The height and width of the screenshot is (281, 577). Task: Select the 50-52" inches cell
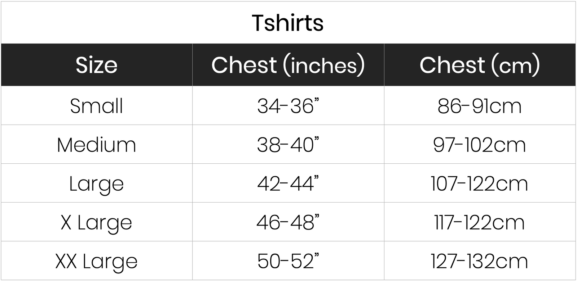(288, 261)
